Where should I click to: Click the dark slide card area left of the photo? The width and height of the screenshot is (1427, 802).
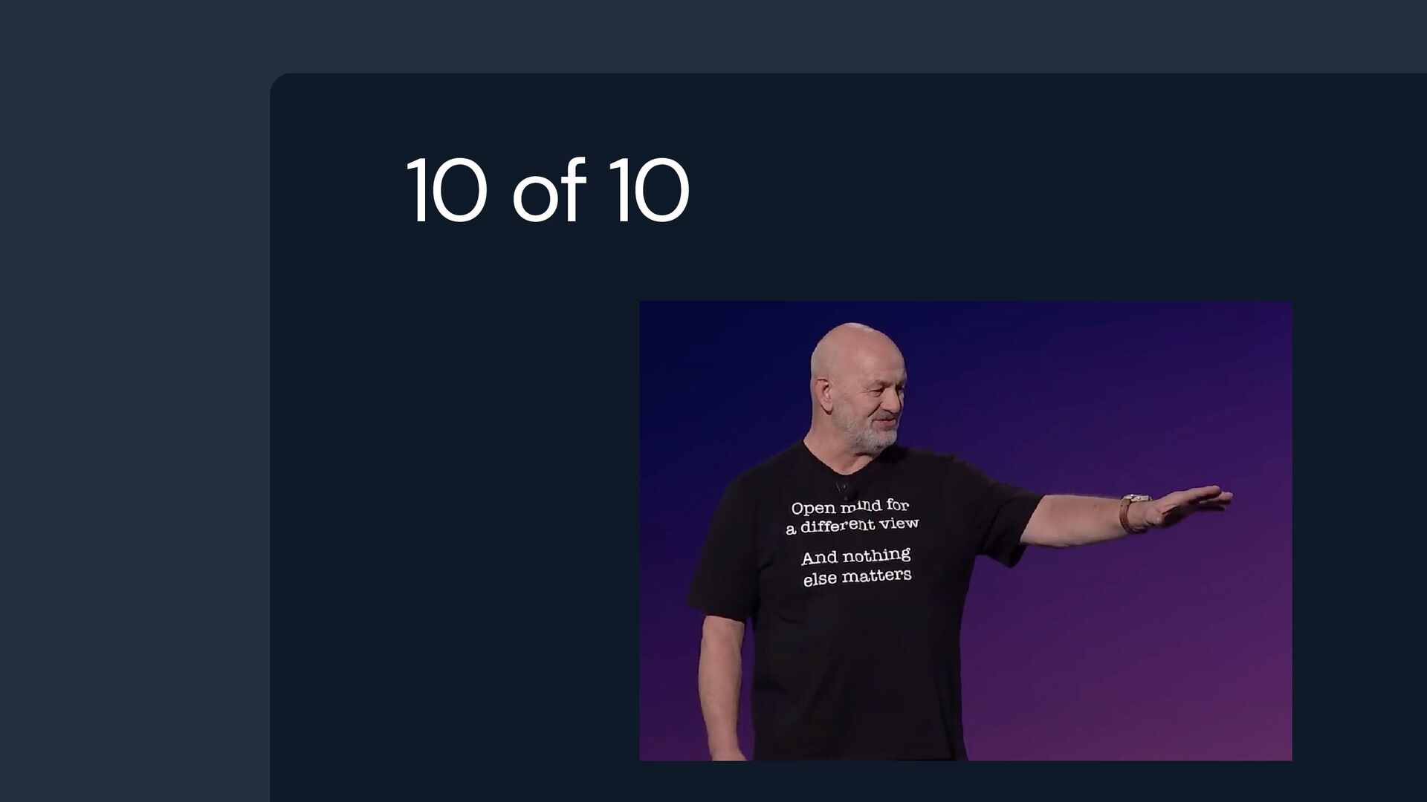click(453, 520)
